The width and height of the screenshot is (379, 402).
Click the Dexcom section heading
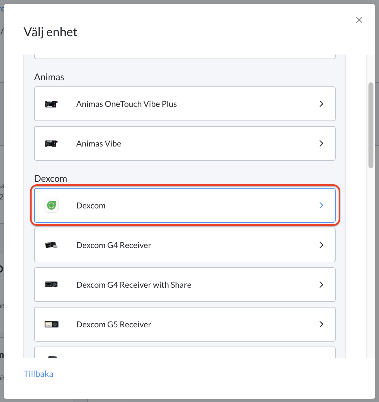click(x=50, y=178)
